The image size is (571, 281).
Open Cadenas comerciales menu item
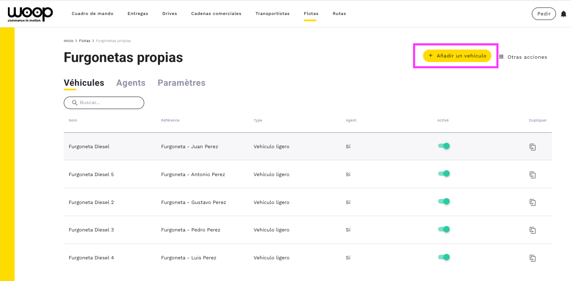point(216,14)
